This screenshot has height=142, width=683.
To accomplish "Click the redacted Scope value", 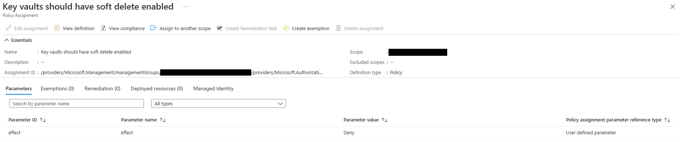I will point(418,52).
